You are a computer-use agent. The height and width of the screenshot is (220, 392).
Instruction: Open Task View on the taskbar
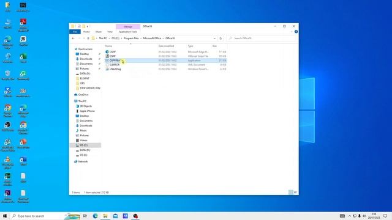click(85, 216)
